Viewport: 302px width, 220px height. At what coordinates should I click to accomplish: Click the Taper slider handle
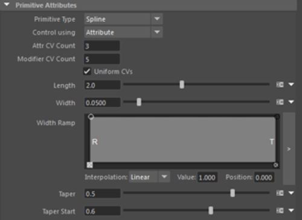click(x=233, y=193)
